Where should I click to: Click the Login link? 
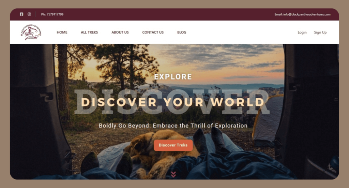click(302, 32)
